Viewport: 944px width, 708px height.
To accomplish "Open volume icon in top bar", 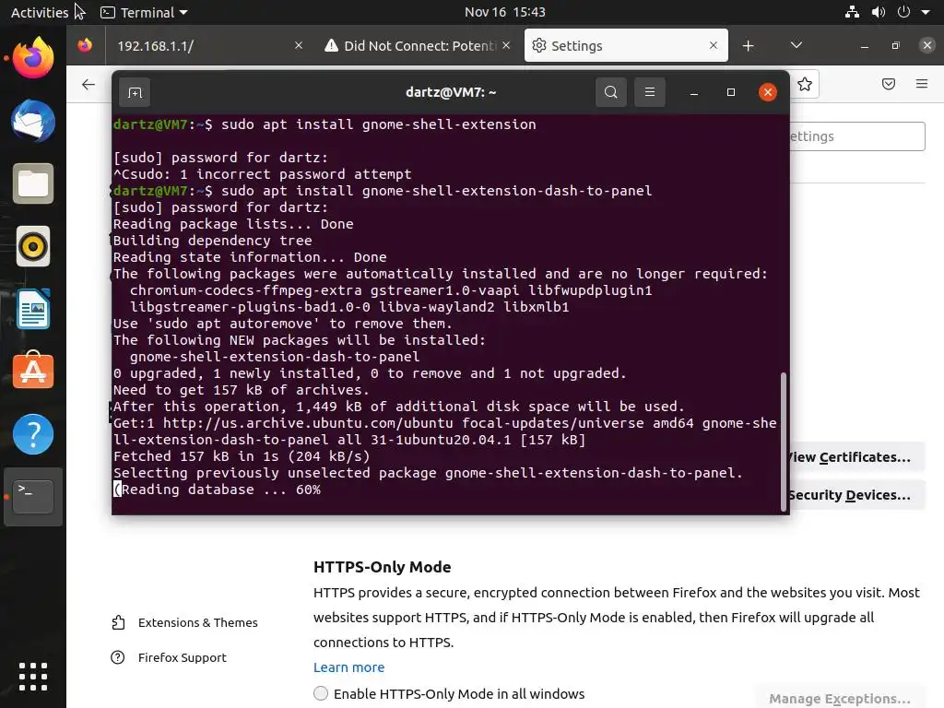I will pyautogui.click(x=879, y=12).
